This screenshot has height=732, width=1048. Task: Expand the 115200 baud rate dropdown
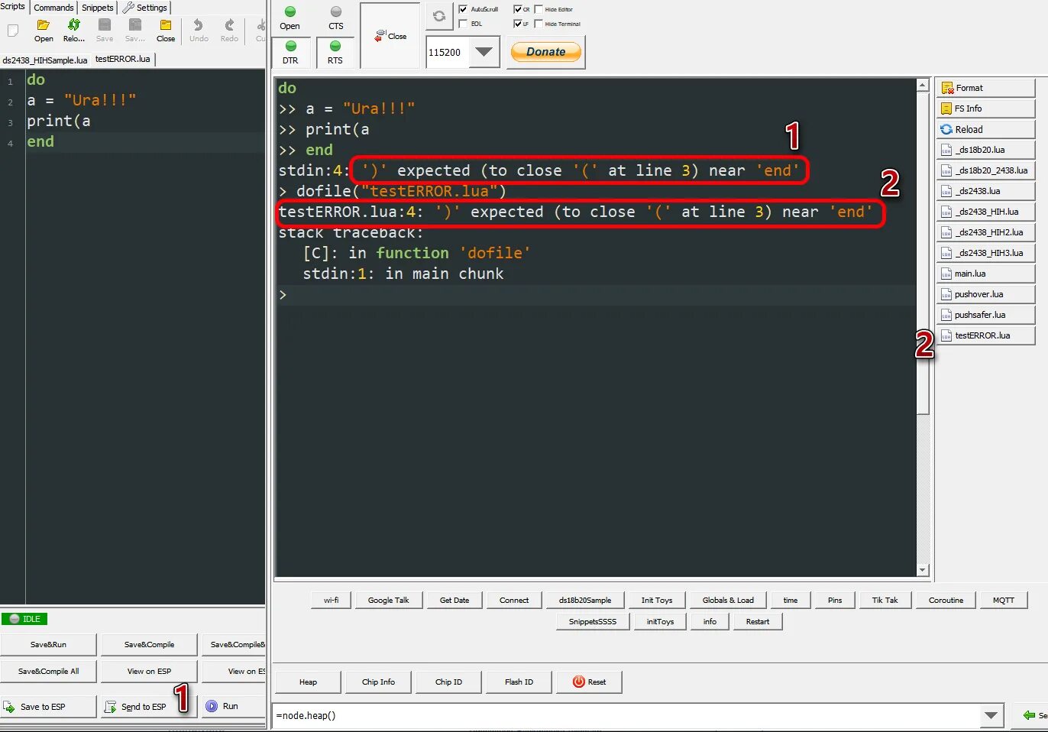coord(484,52)
